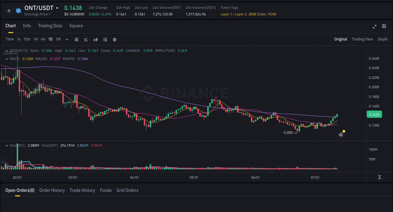Screen dimensions: 393x212
Task: Open the Trade History tab
Action: tap(82, 190)
